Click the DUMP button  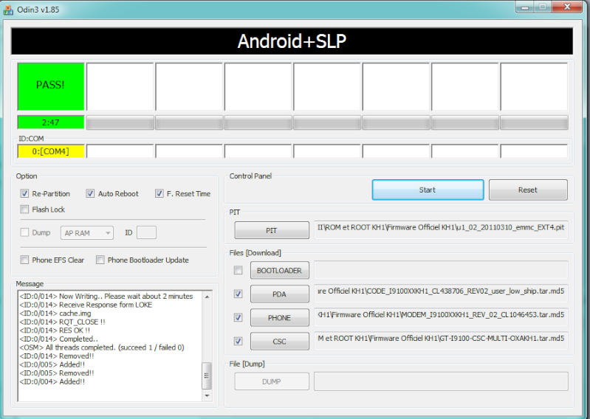(x=272, y=381)
